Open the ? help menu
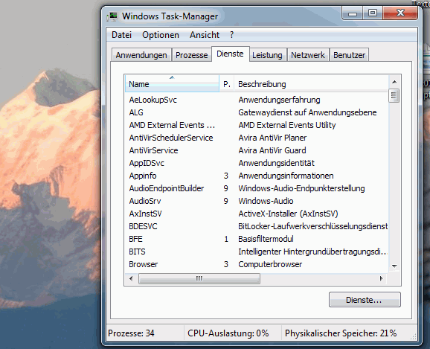Image resolution: width=430 pixels, height=349 pixels. pos(231,35)
